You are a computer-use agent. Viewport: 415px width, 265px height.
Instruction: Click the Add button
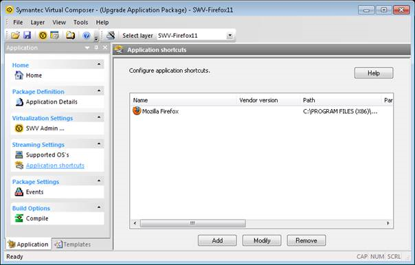click(x=217, y=240)
